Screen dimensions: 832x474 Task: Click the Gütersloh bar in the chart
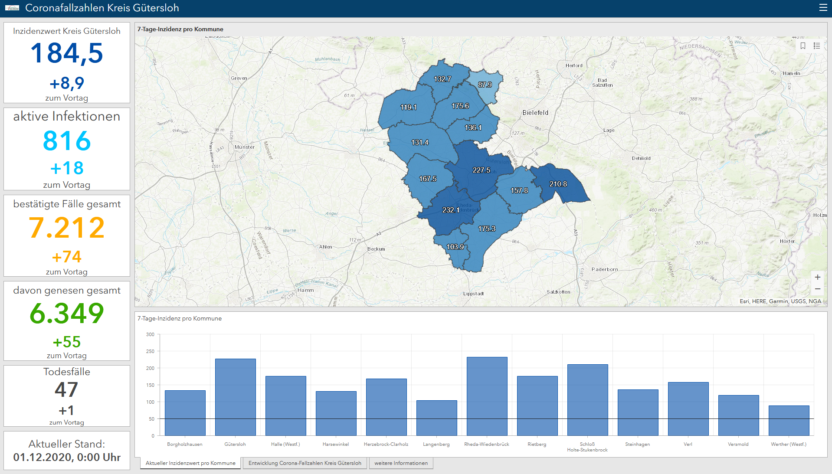(235, 397)
